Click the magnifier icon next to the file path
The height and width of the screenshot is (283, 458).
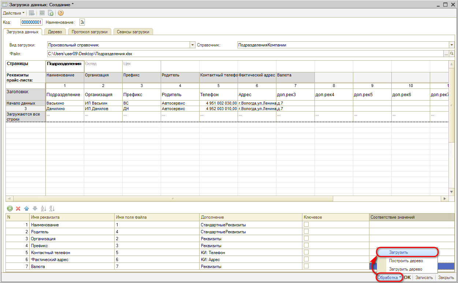pyautogui.click(x=452, y=54)
